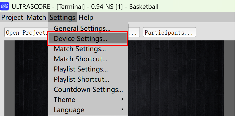Viewport: 235px width, 116px height.
Task: Select Playlist Shortcut option
Action: point(81,79)
